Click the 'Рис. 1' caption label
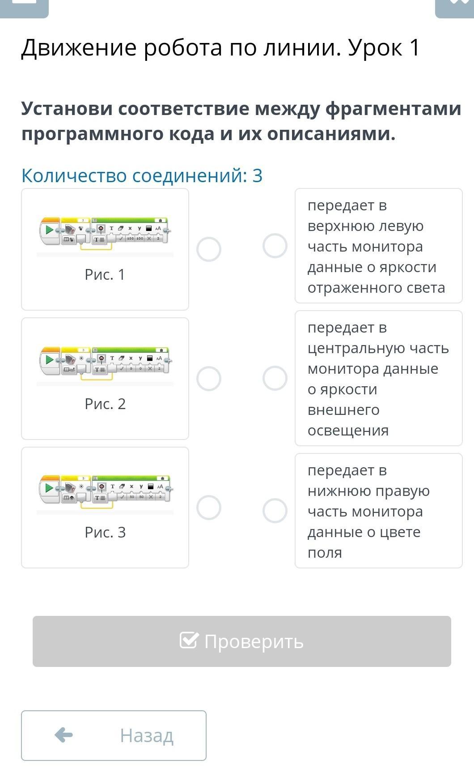Image resolution: width=474 pixels, height=777 pixels. pyautogui.click(x=105, y=274)
